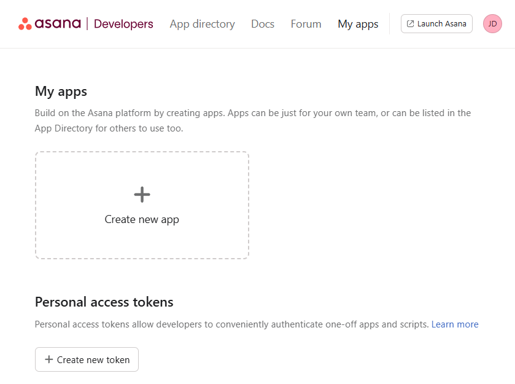The height and width of the screenshot is (384, 515).
Task: Click the personal access tokens description text
Action: coord(231,324)
